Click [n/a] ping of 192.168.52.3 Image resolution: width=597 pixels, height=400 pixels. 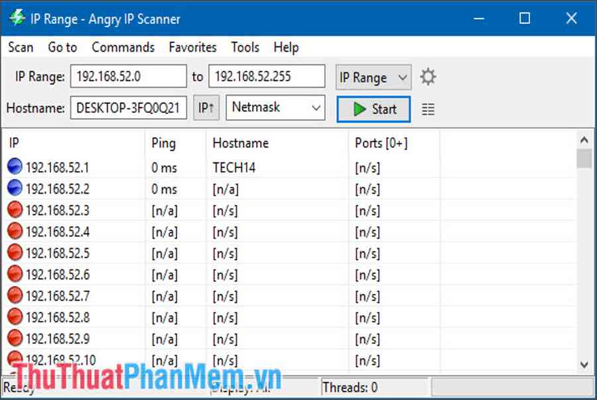point(164,210)
